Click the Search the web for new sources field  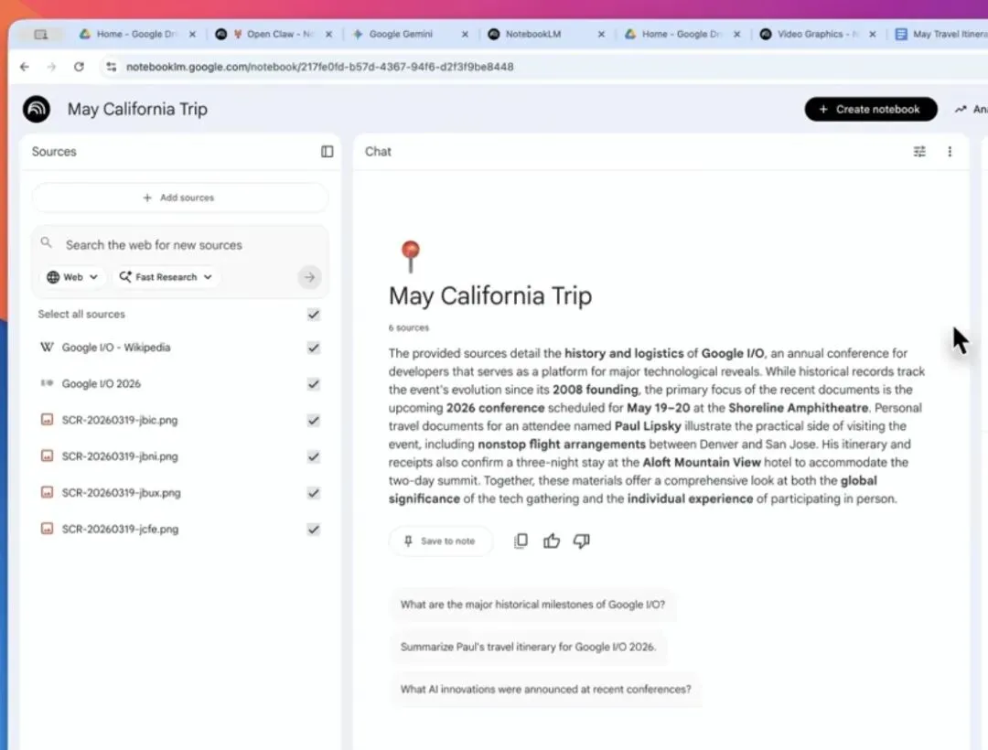179,245
